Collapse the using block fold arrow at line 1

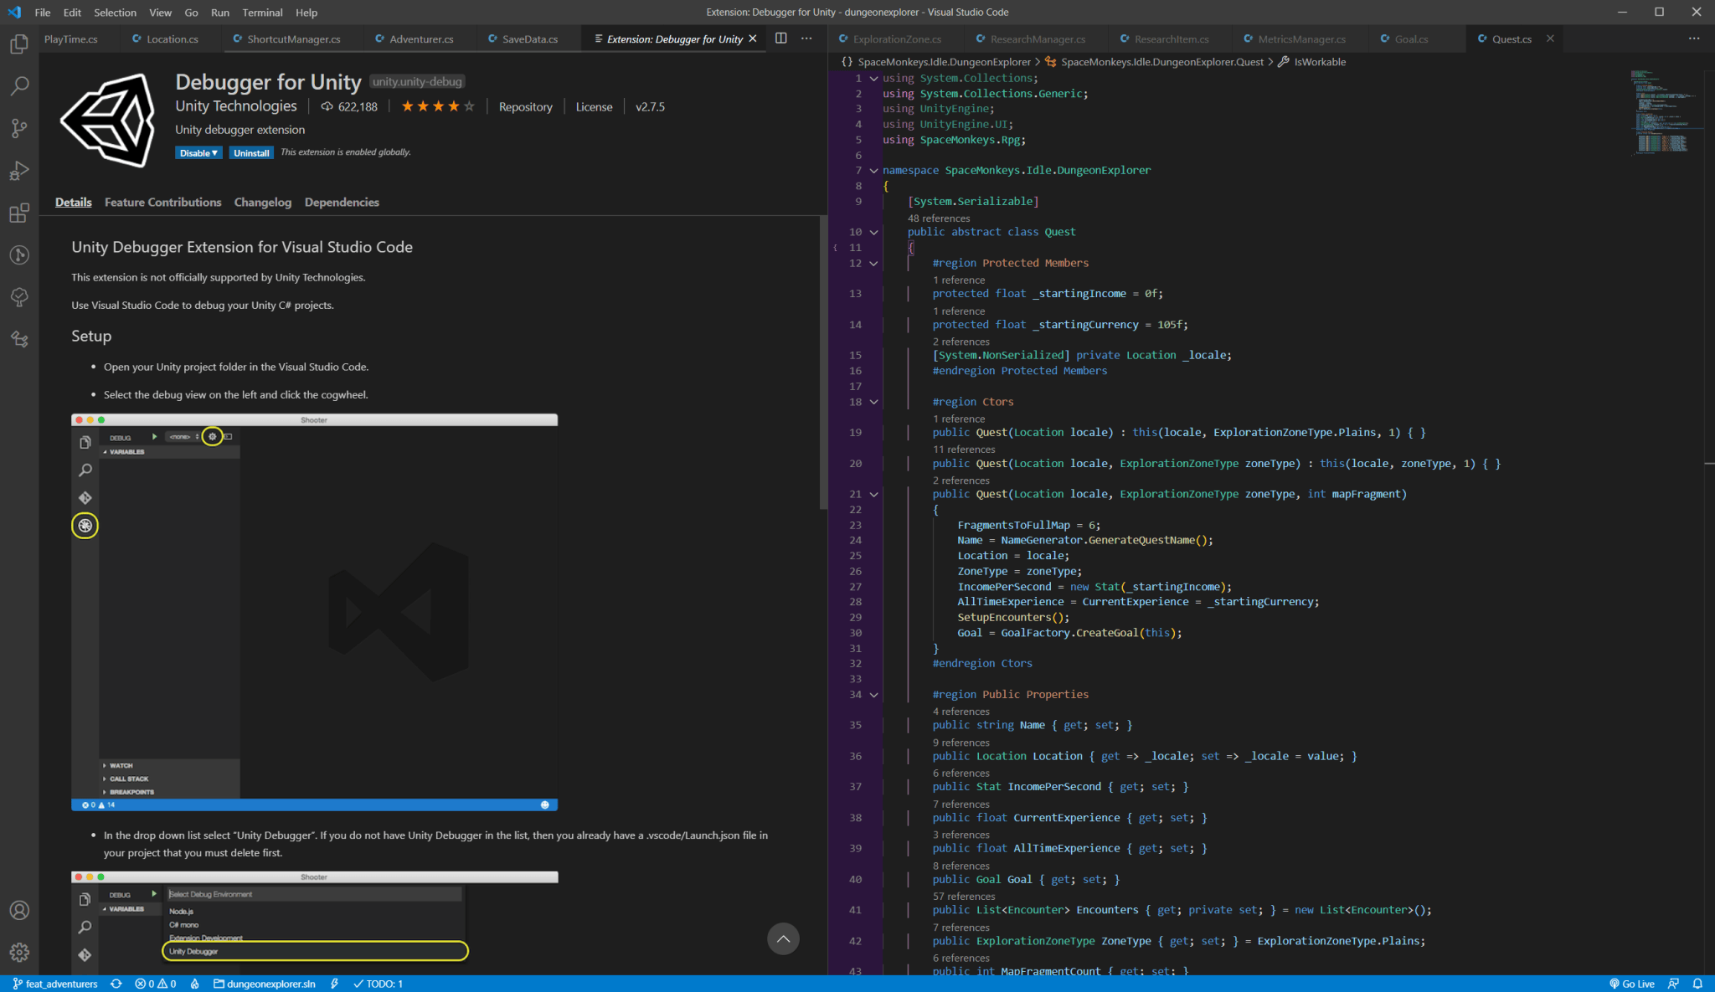(873, 78)
